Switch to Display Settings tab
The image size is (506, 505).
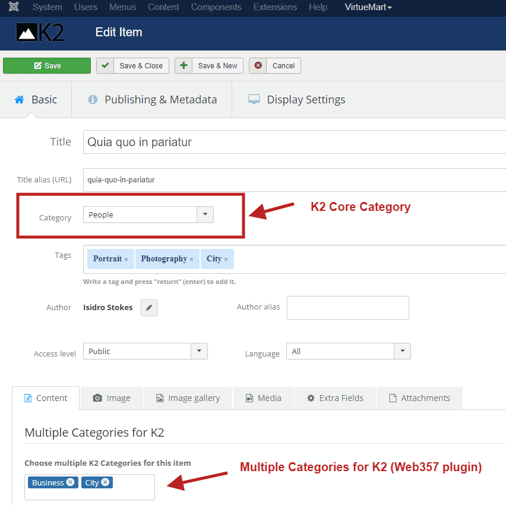(x=296, y=99)
